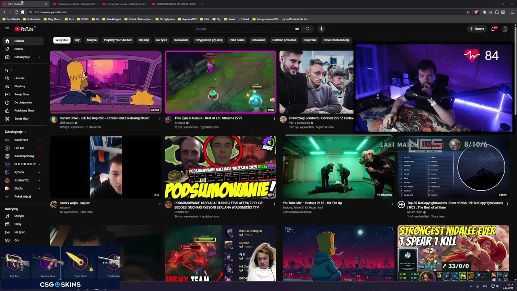This screenshot has height=291, width=517.
Task: Open Filmy under Odkrywaj
Action: click(x=23, y=224)
